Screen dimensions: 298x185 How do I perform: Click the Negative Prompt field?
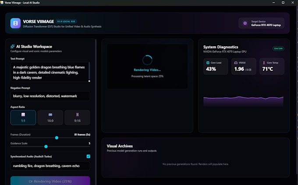click(x=50, y=96)
